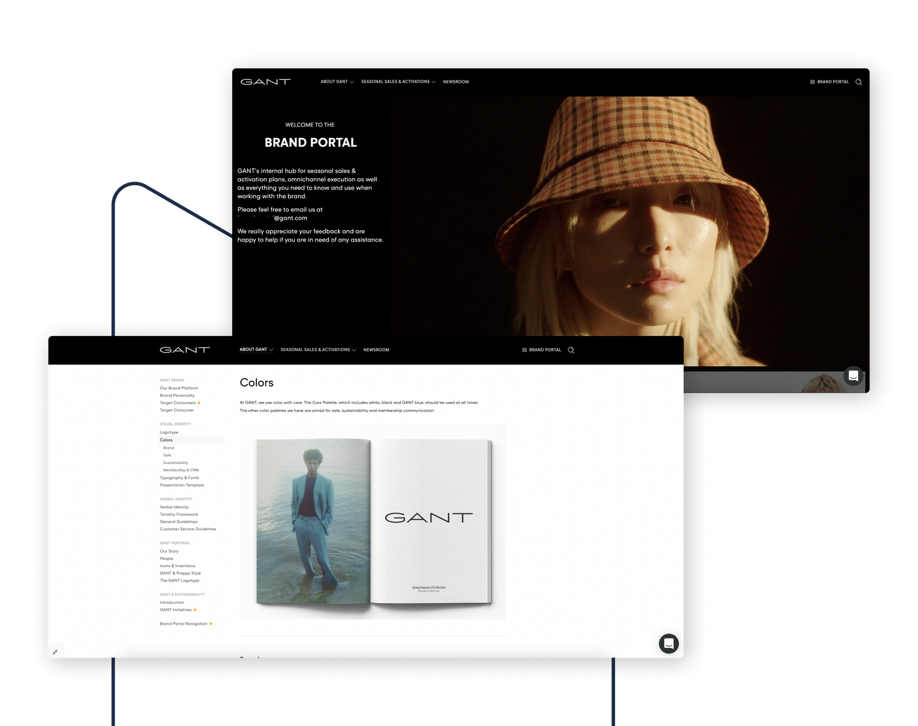Click the GANT BRAND section header

pyautogui.click(x=172, y=380)
